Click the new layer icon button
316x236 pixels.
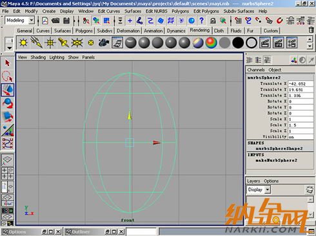pyautogui.click(x=309, y=190)
